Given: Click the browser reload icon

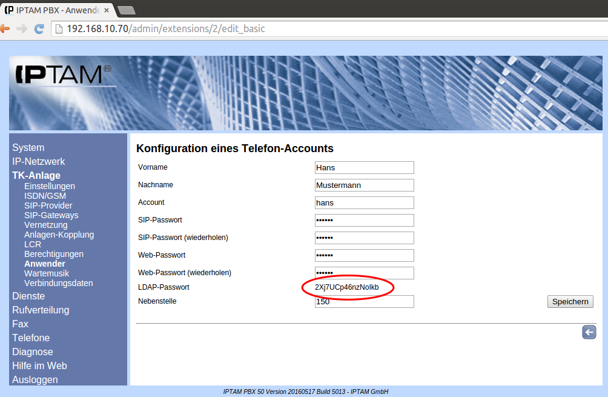Looking at the screenshot, I should (39, 28).
